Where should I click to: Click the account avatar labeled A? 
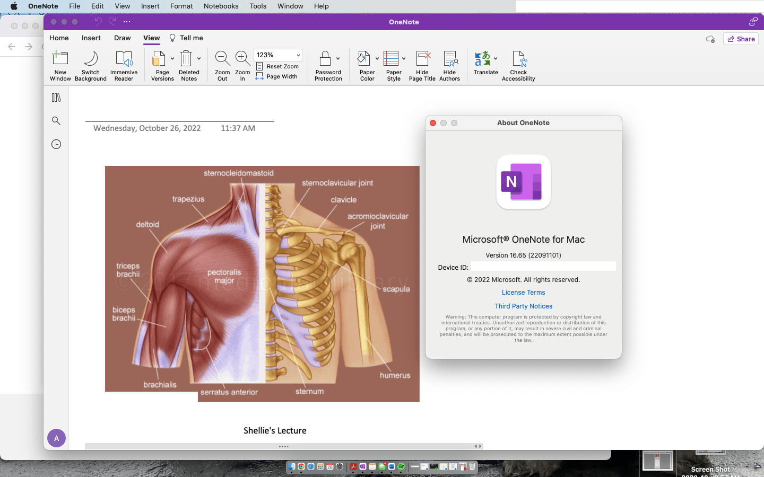56,438
